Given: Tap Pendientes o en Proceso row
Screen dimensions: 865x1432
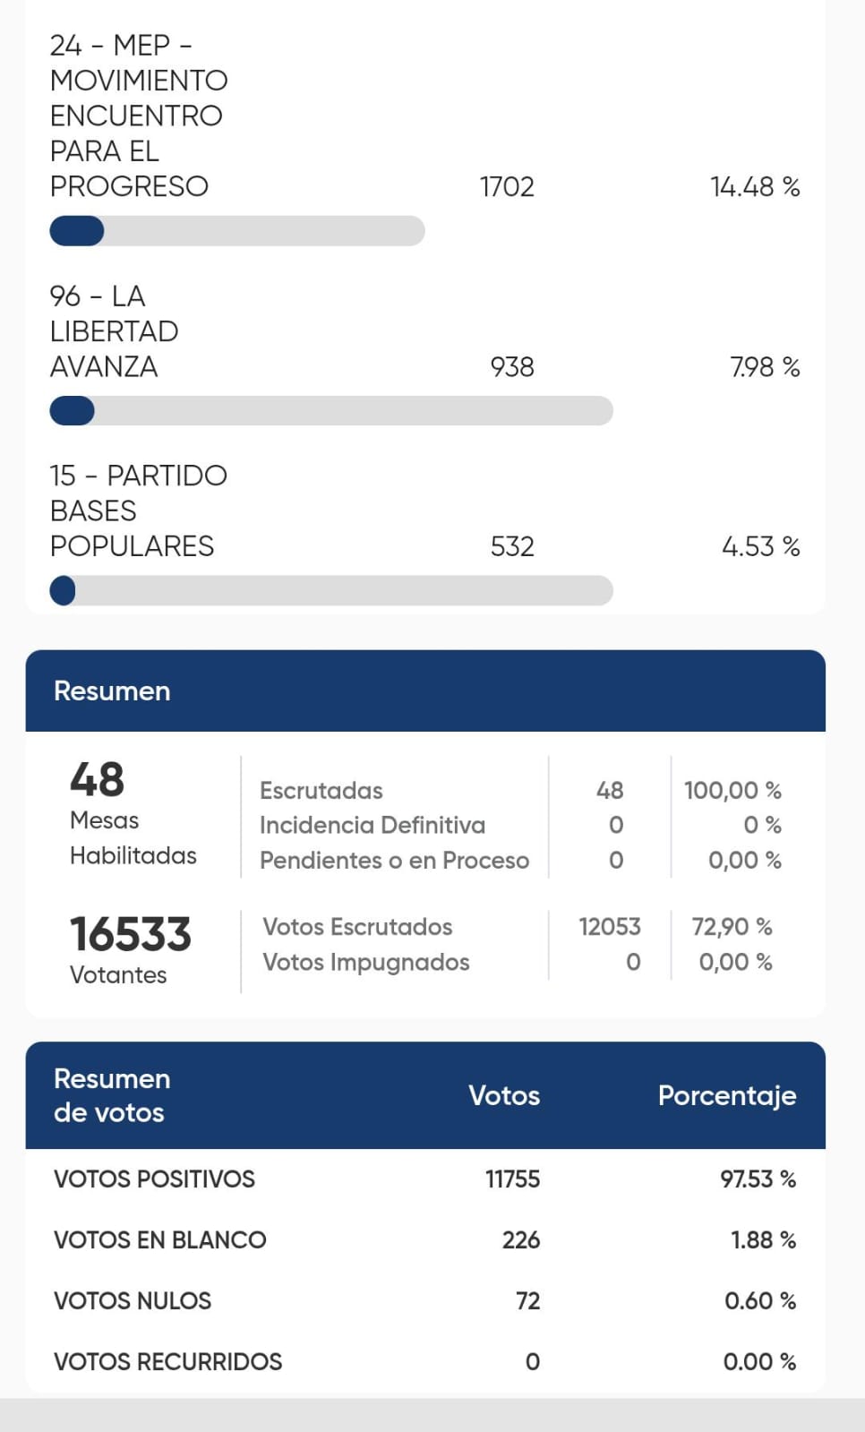Looking at the screenshot, I should click(x=520, y=860).
